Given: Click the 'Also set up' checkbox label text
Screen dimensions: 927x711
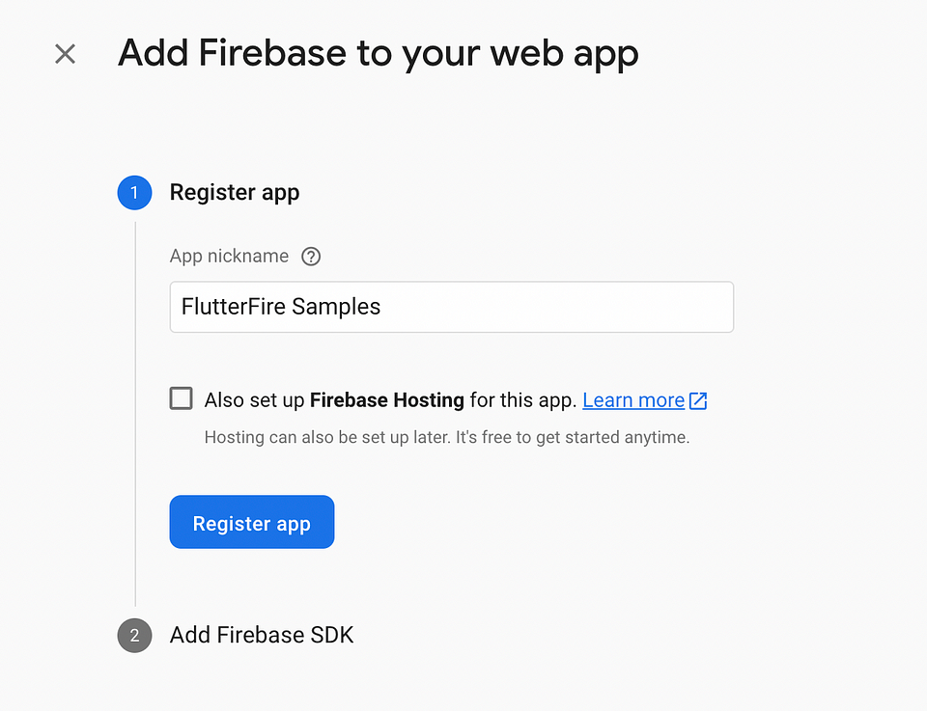Looking at the screenshot, I should tap(254, 400).
